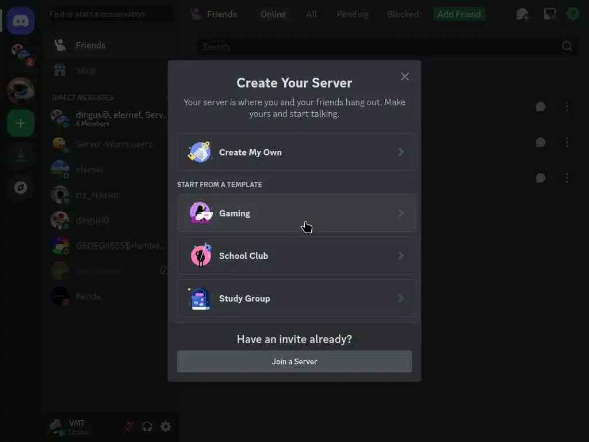Select the School Club template
This screenshot has width=589, height=442.
click(296, 256)
